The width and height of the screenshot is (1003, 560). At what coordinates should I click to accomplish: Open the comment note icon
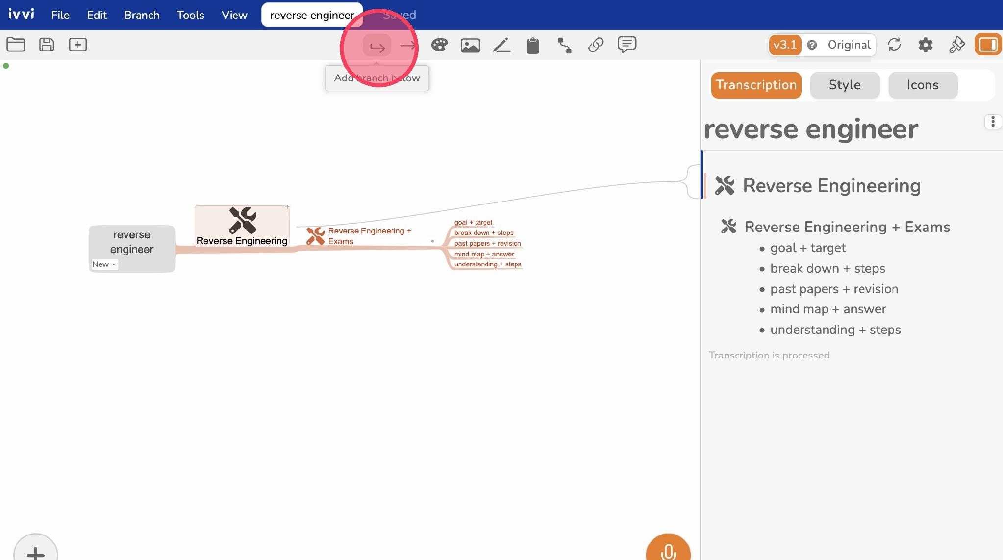627,45
